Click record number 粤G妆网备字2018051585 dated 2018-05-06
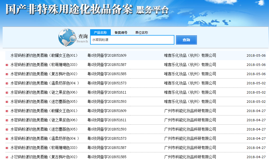 coord(107,74)
